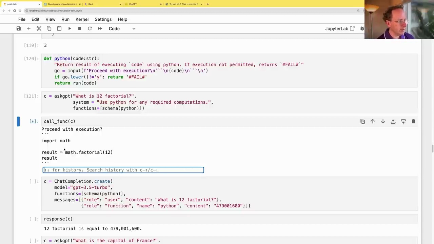Go back in browser history
The height and width of the screenshot is (244, 434).
pyautogui.click(x=4, y=11)
